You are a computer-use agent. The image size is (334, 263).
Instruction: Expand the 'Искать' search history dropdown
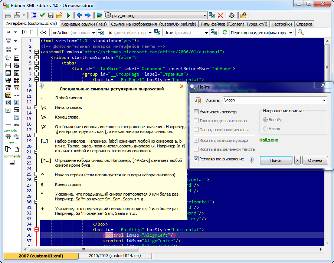[x=324, y=100]
